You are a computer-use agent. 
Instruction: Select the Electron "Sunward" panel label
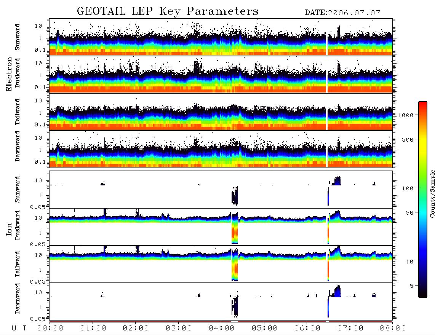18,37
